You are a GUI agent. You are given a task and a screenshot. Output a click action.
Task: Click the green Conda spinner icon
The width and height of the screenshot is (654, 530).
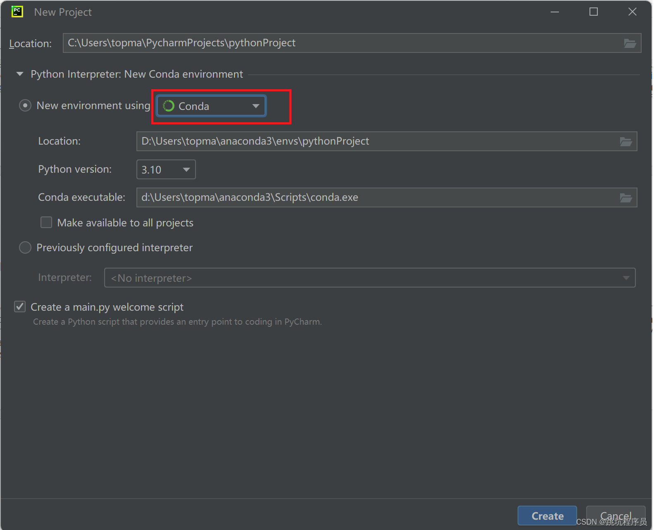pos(169,106)
